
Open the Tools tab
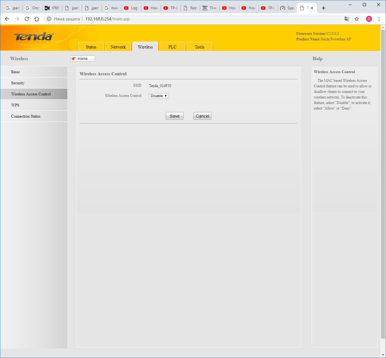[x=200, y=47]
